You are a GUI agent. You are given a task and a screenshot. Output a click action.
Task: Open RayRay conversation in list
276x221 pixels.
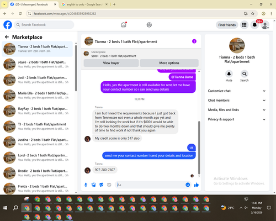point(37,111)
